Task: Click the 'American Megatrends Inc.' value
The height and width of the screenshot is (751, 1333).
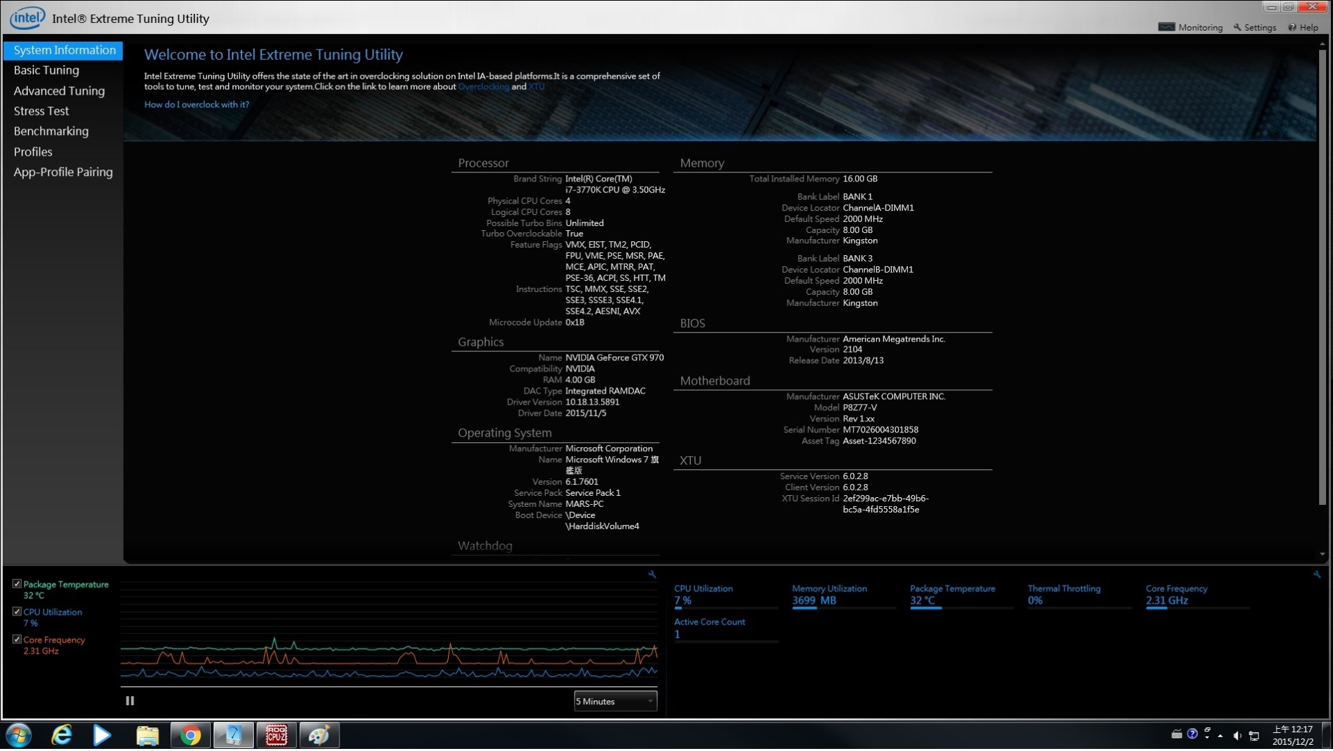Action: [x=893, y=339]
